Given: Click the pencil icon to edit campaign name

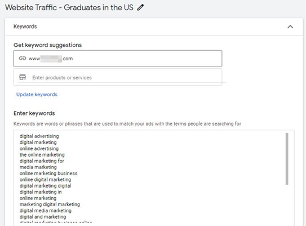Looking at the screenshot, I should tap(140, 8).
